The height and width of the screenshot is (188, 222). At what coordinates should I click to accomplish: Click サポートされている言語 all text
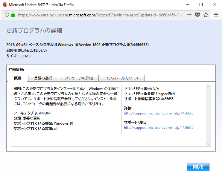click(35, 129)
